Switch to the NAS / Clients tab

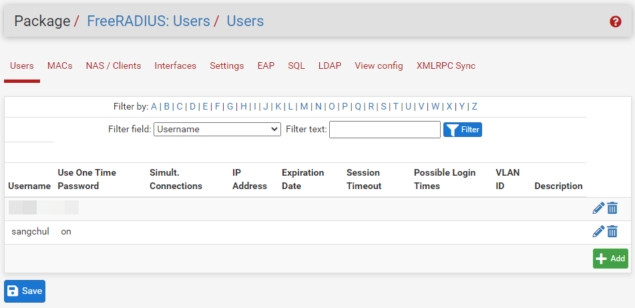(x=114, y=65)
